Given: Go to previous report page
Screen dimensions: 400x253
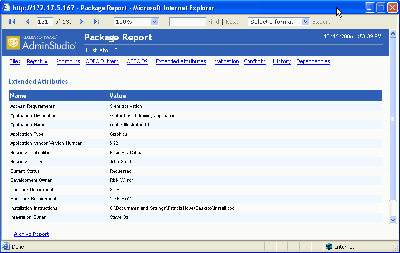Looking at the screenshot, I should click(x=28, y=22).
